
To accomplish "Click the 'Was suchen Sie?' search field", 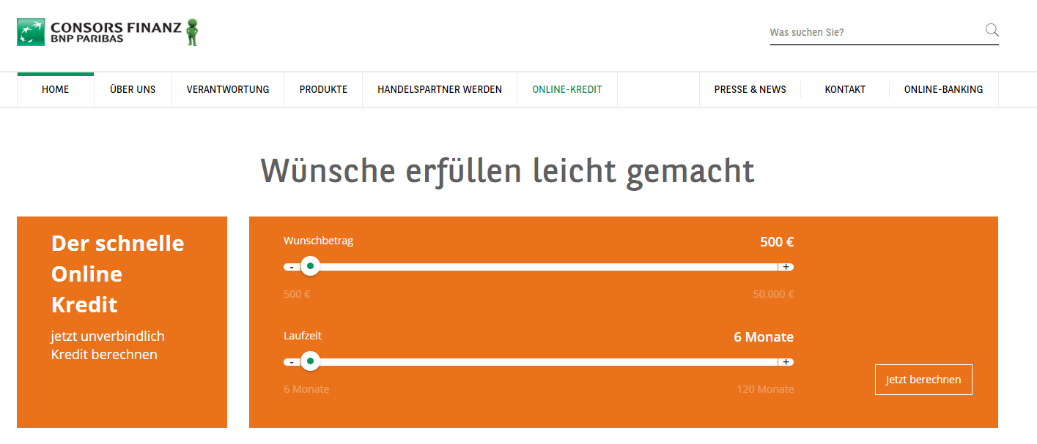I will tap(843, 32).
